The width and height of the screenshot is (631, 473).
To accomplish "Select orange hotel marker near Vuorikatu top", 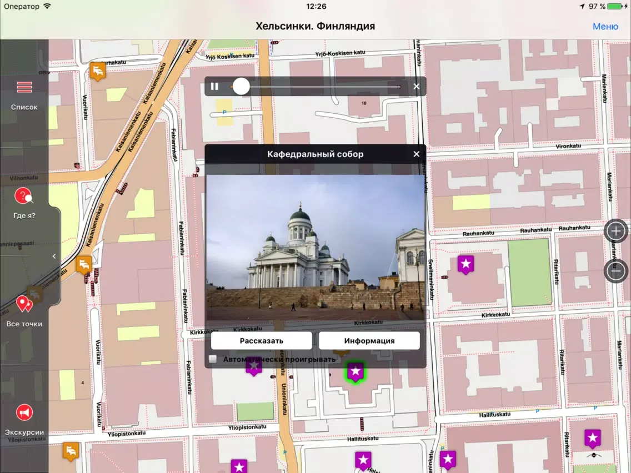I will [x=98, y=72].
